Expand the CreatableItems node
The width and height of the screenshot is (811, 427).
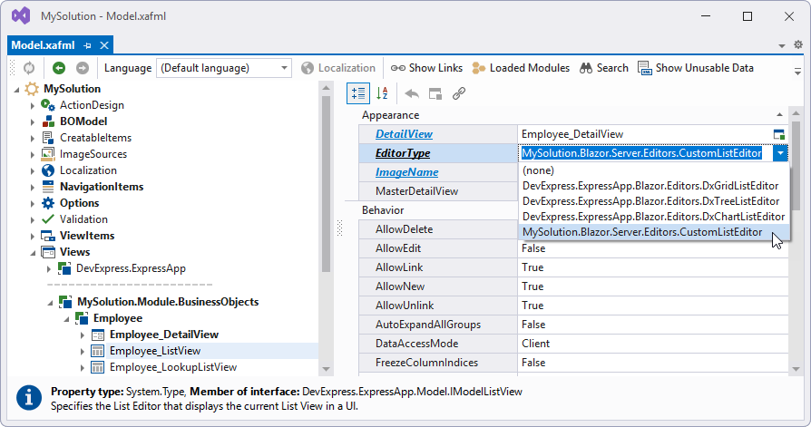33,139
